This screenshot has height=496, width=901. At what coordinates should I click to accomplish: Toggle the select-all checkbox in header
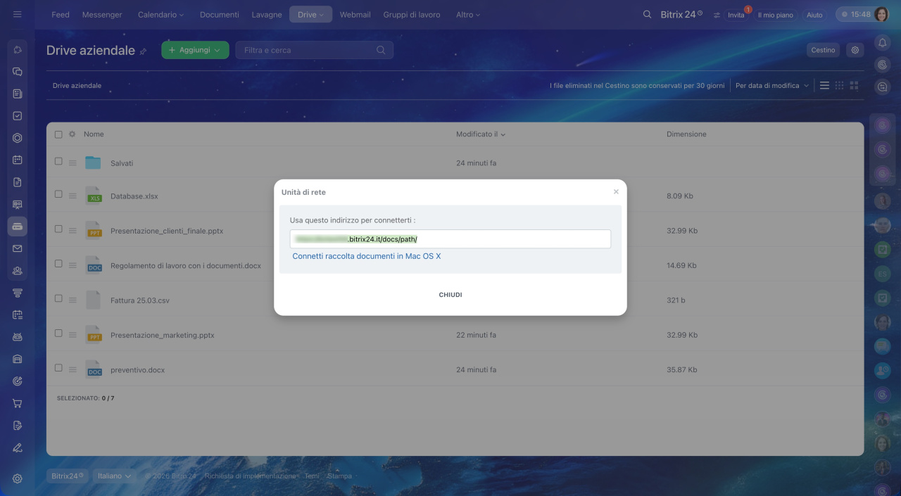[x=58, y=134]
